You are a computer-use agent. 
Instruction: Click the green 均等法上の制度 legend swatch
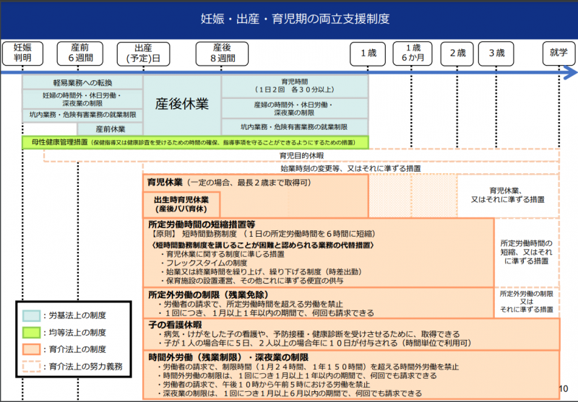coord(31,333)
